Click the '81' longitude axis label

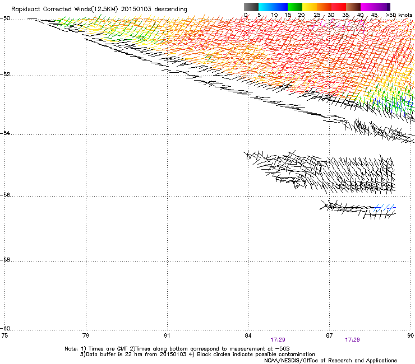coord(167,335)
